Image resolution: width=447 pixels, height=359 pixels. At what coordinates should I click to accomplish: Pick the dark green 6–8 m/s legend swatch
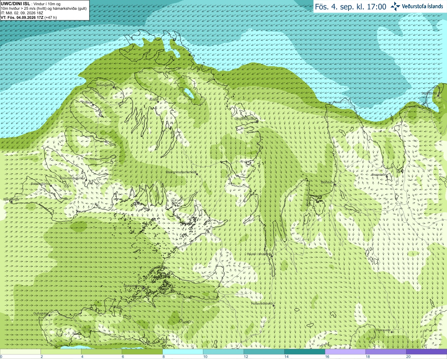[142, 352]
